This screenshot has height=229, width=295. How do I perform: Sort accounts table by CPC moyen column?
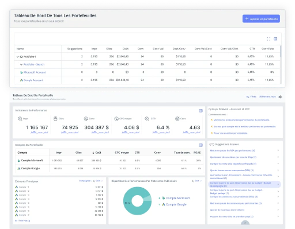(122, 153)
